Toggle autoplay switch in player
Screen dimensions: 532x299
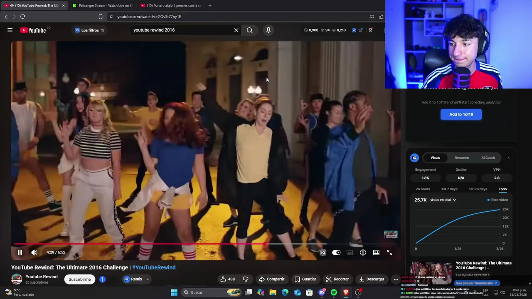pos(336,252)
